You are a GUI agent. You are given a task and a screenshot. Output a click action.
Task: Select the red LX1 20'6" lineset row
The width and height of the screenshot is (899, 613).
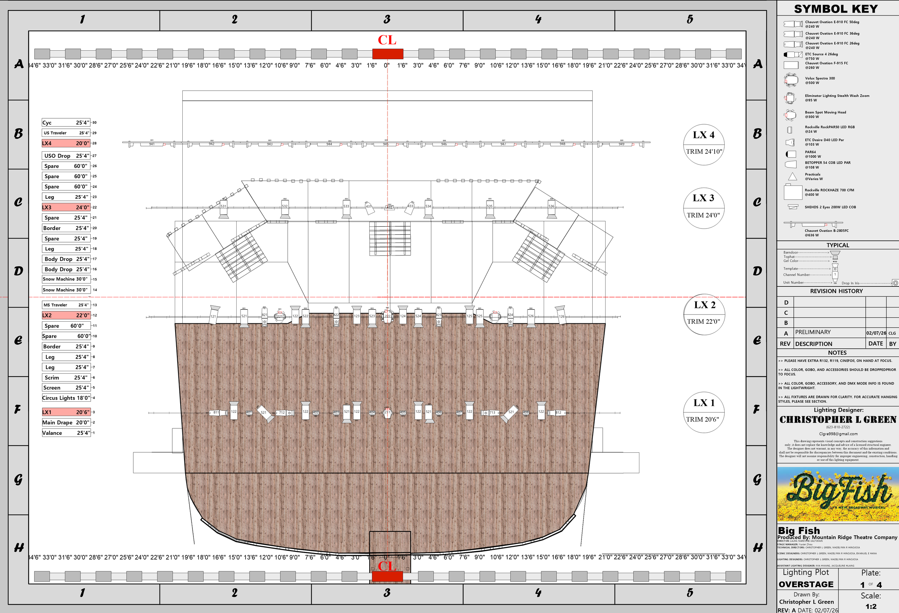coord(66,412)
